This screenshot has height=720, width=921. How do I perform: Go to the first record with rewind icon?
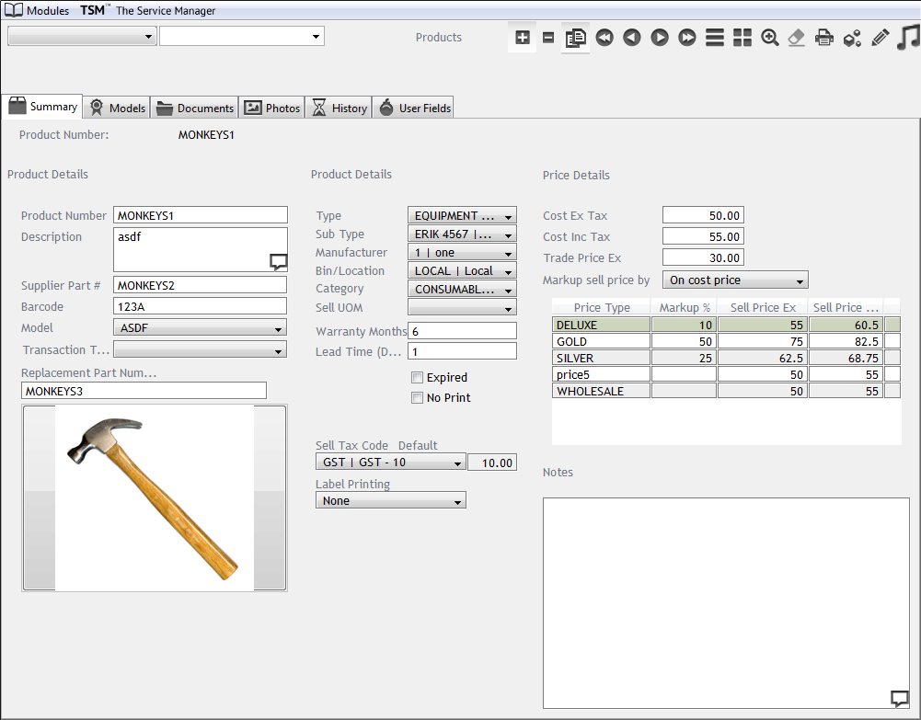coord(604,38)
